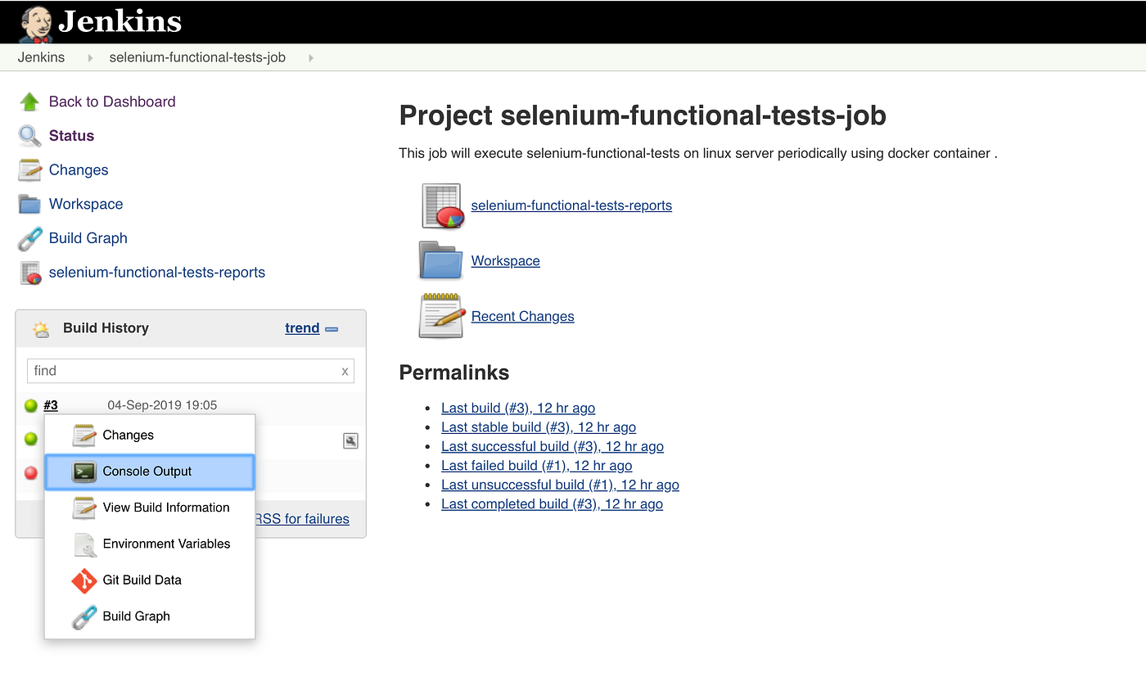Collapse the Build History widget

332,327
